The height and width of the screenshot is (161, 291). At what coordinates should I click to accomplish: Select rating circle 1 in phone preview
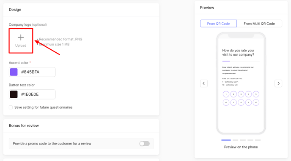(x=226, y=94)
